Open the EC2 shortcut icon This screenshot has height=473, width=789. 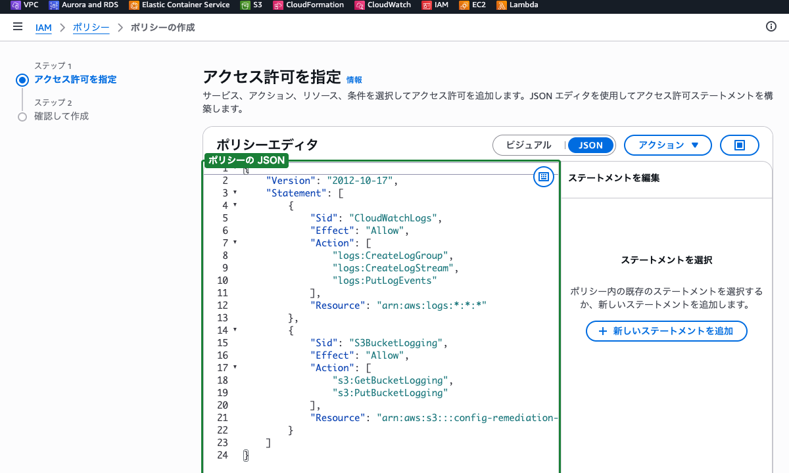tap(464, 5)
